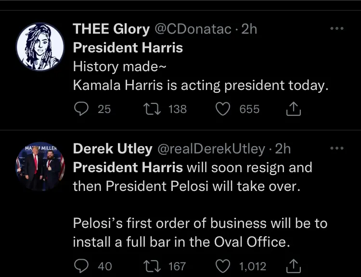Like THEE Glory's tweet with 655 likes
Viewport: 361px width, 277px height.
point(222,110)
